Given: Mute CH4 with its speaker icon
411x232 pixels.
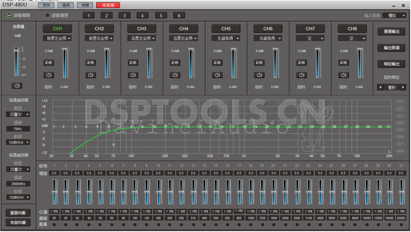Looking at the screenshot, I should (175, 75).
